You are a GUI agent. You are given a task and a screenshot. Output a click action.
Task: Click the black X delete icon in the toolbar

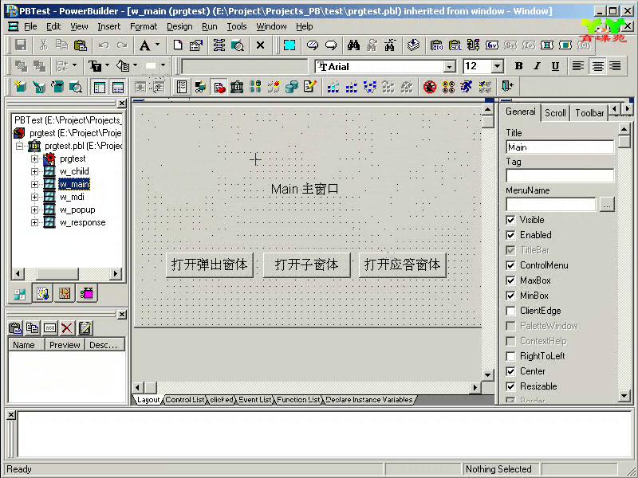tap(261, 45)
